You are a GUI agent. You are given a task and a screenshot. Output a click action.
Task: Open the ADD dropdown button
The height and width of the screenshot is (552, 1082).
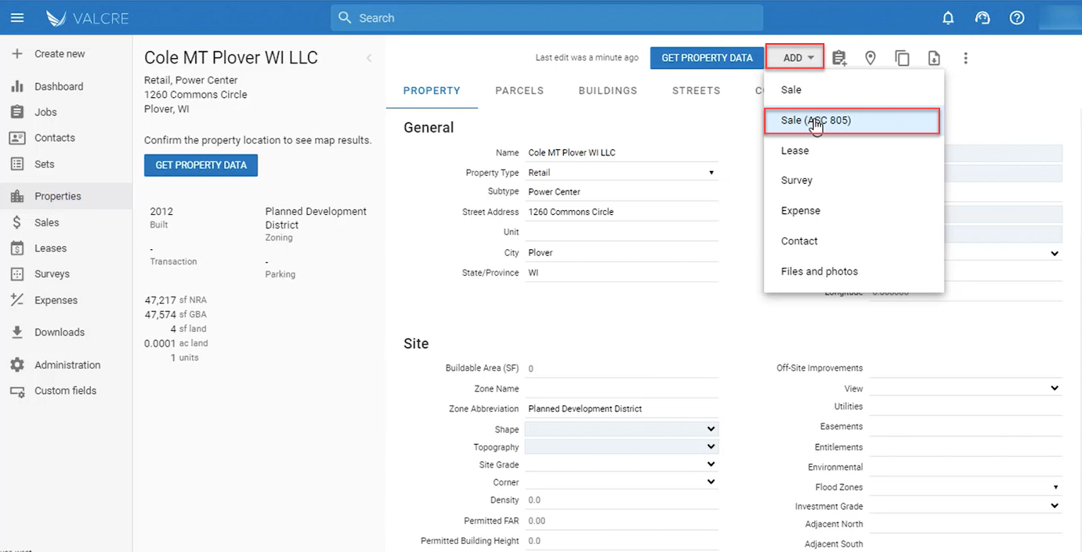(795, 57)
